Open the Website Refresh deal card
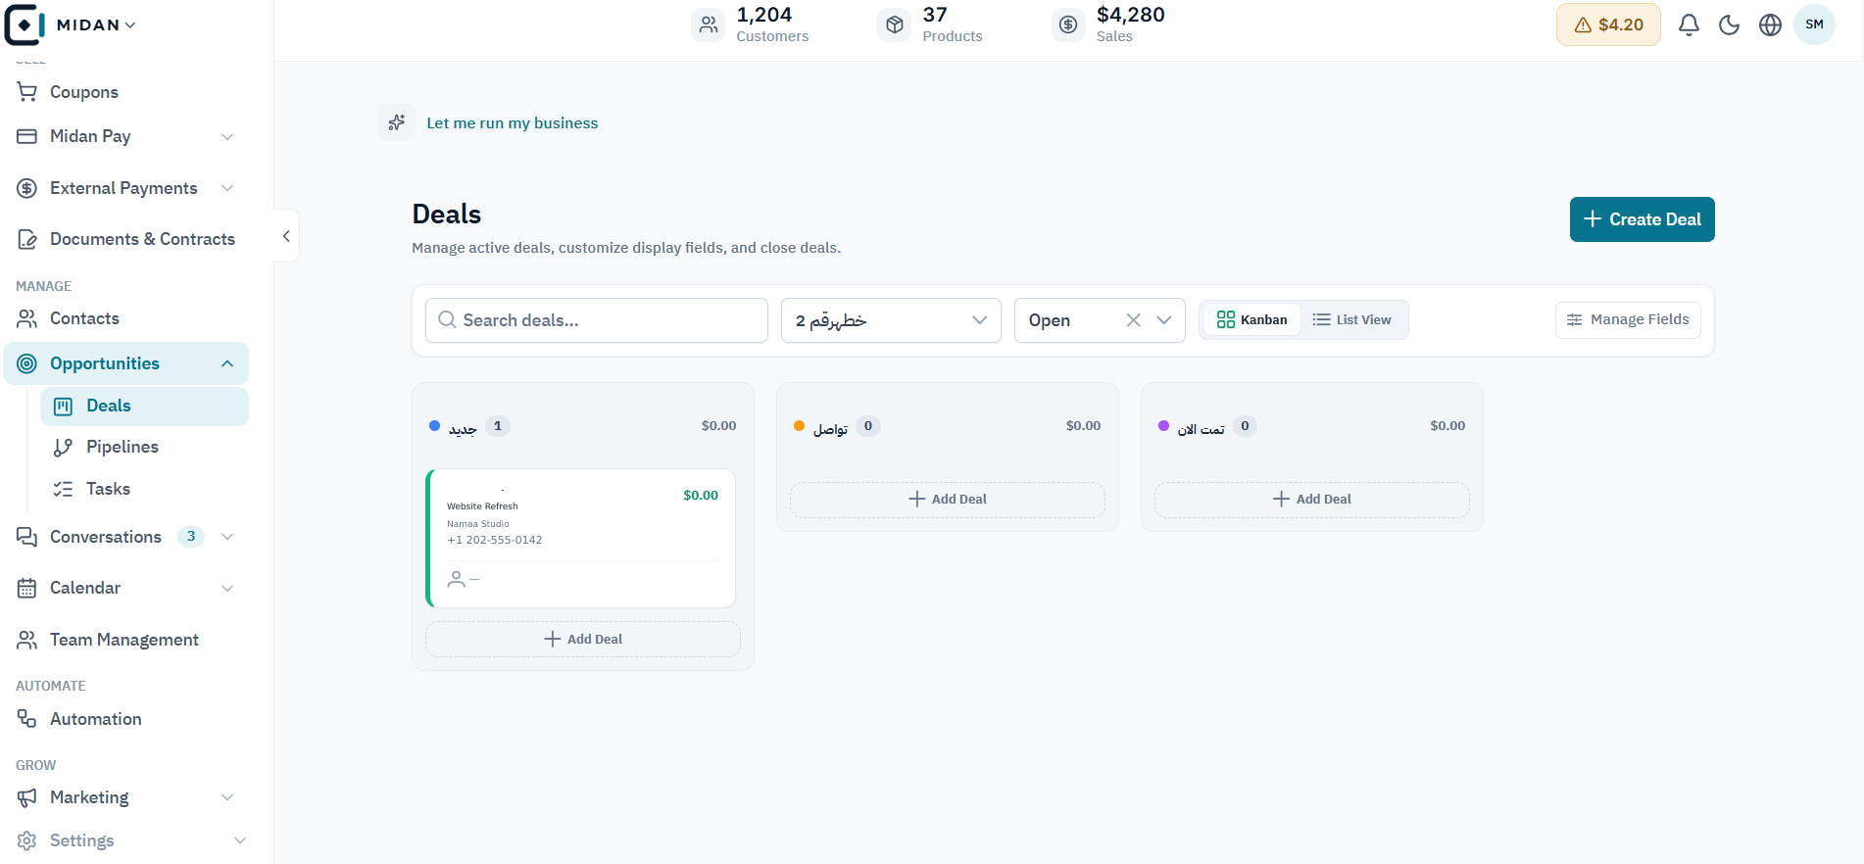The image size is (1864, 864). coord(581,538)
